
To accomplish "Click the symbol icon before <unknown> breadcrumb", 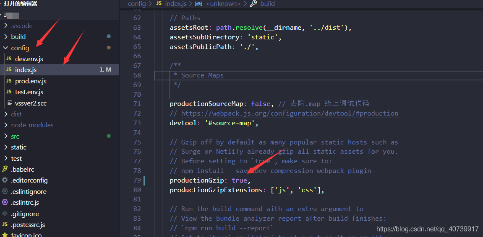I will click(199, 4).
